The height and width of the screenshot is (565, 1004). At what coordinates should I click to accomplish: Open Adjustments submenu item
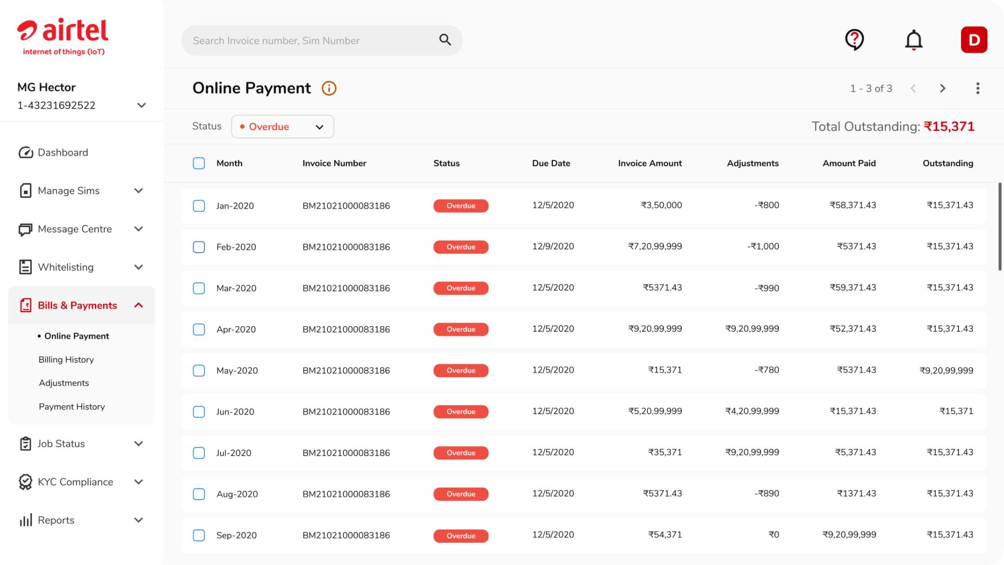(x=64, y=383)
